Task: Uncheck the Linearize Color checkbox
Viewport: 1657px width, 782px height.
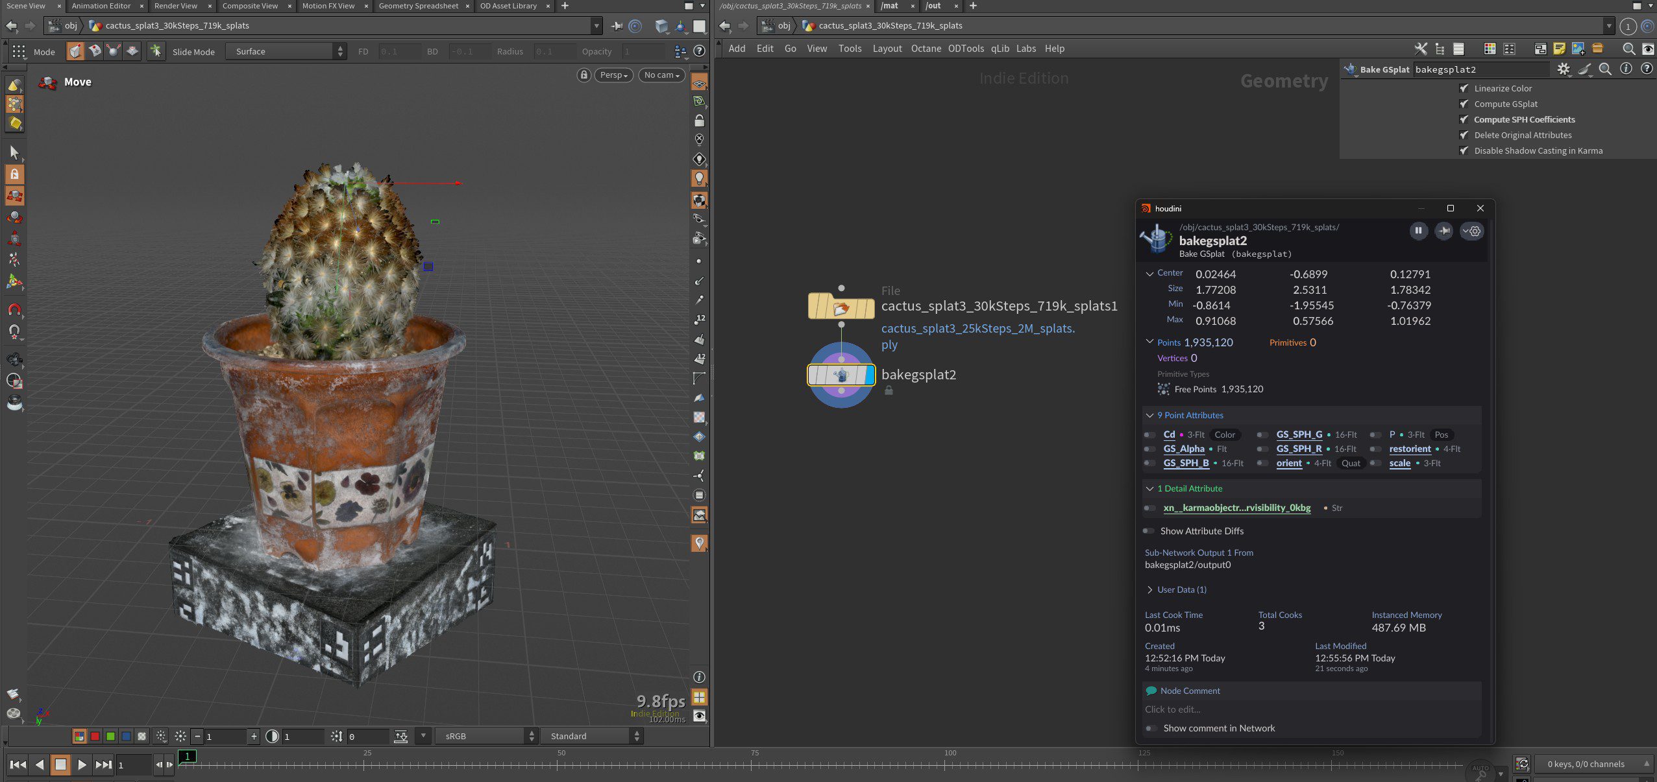Action: 1464,88
